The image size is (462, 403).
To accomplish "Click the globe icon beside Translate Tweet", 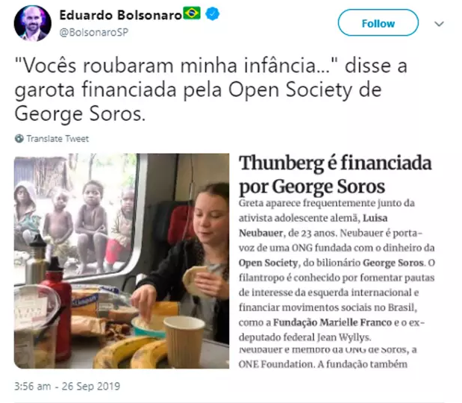I will [x=19, y=139].
